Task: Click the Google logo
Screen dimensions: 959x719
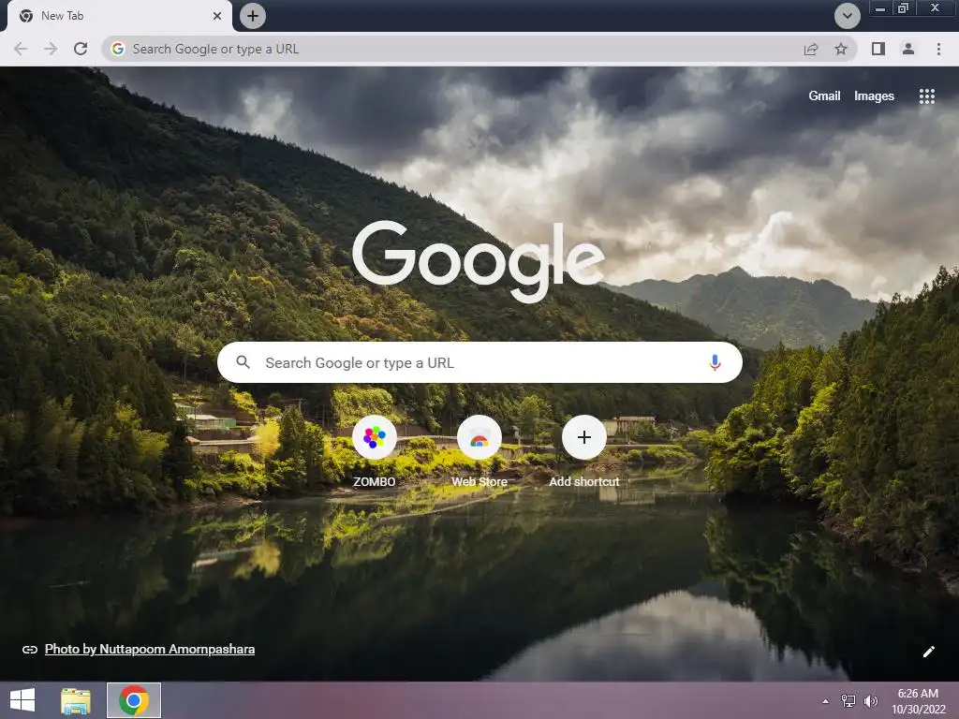Action: pos(479,262)
